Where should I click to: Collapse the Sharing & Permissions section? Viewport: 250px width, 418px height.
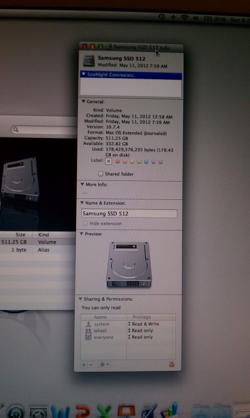(80, 299)
